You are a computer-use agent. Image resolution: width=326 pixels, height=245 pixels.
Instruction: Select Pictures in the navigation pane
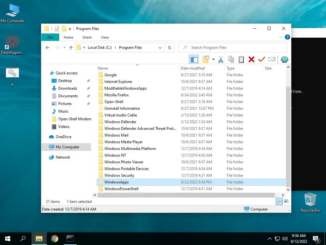(65, 104)
